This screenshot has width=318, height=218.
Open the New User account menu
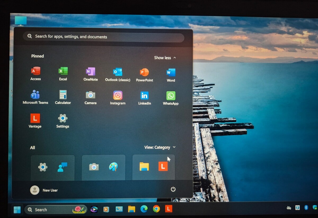tap(44, 190)
